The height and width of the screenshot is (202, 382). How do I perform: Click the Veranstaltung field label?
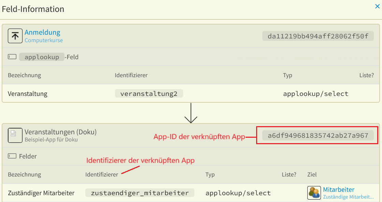coord(28,94)
